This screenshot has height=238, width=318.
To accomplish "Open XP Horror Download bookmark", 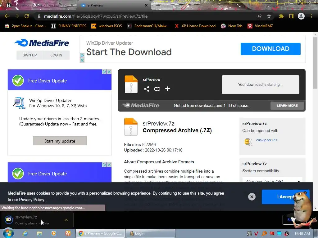I will click(x=195, y=26).
